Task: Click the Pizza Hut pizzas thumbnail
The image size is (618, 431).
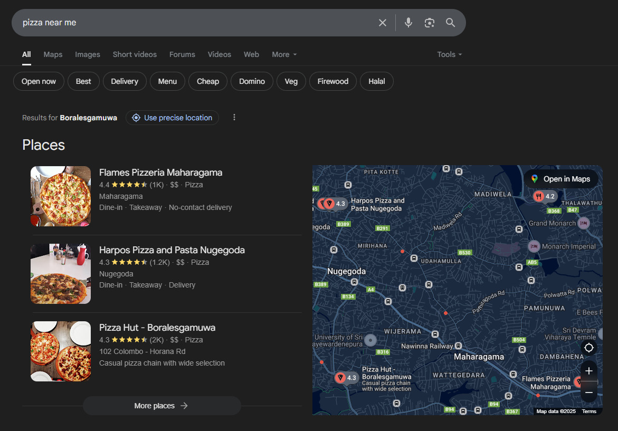Action: [x=61, y=351]
